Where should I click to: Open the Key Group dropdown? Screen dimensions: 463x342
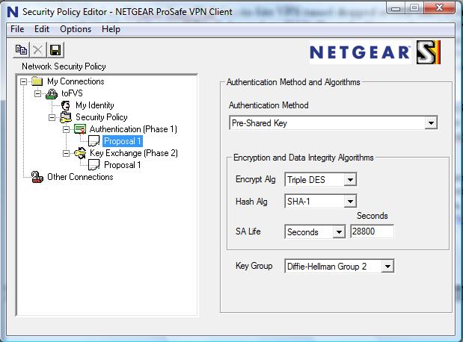point(387,267)
